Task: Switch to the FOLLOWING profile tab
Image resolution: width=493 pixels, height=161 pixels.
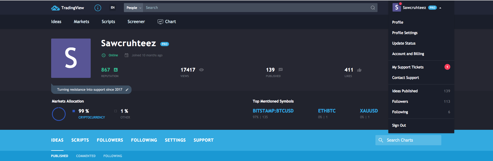Action: (144, 140)
